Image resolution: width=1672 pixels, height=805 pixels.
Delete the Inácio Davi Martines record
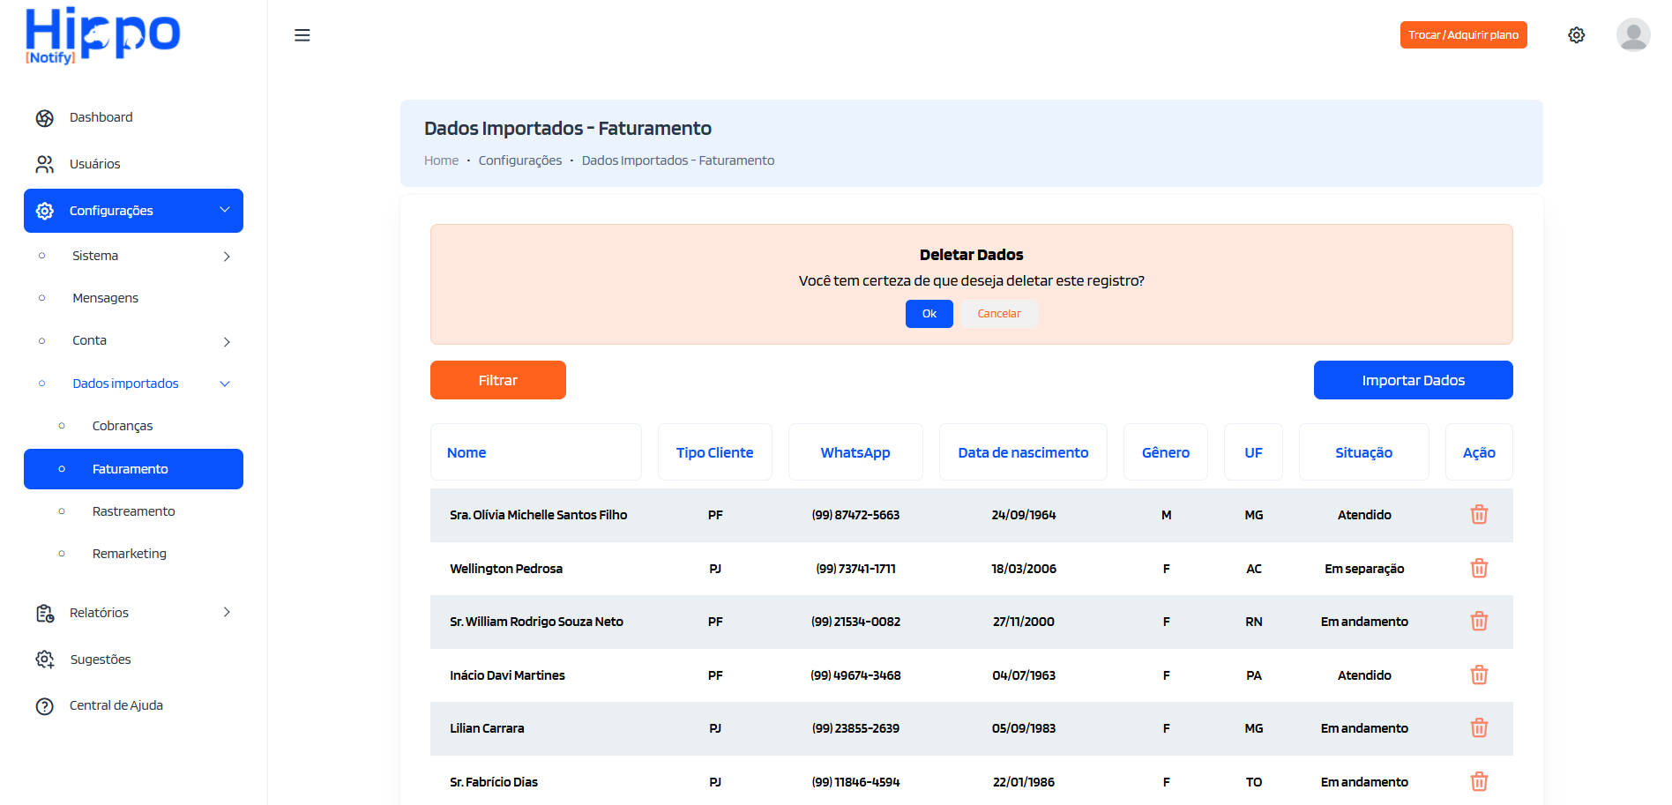tap(1479, 675)
